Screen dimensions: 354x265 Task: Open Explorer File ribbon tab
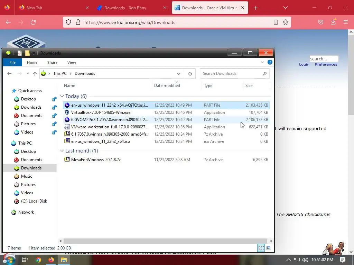(12, 62)
